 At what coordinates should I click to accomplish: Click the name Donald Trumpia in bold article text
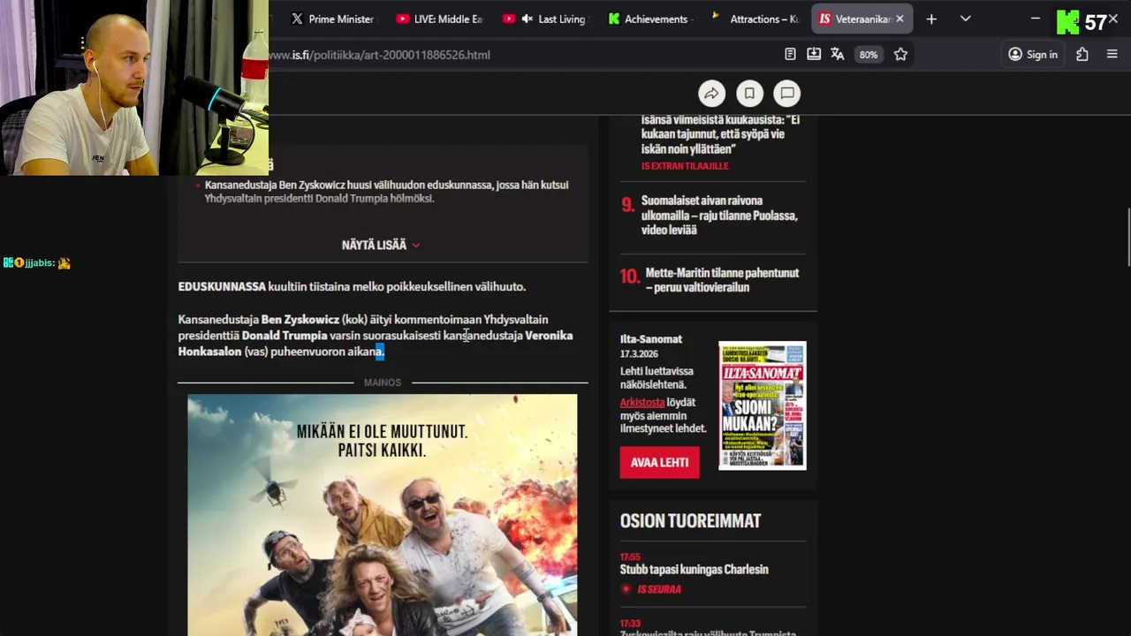pyautogui.click(x=285, y=336)
